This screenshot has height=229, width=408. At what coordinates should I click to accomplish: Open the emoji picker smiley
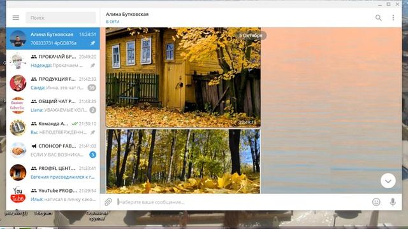pyautogui.click(x=376, y=202)
